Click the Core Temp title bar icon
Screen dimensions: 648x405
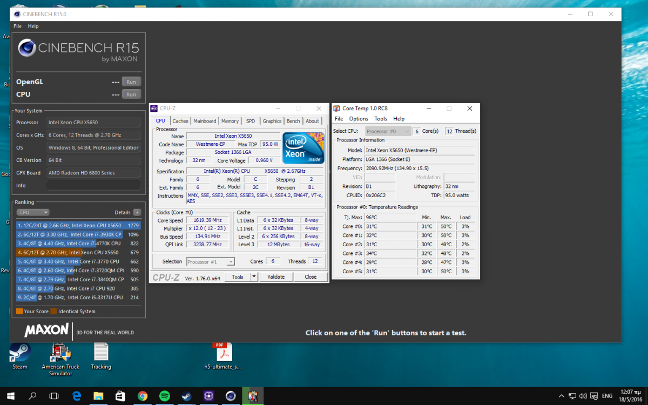coord(336,109)
